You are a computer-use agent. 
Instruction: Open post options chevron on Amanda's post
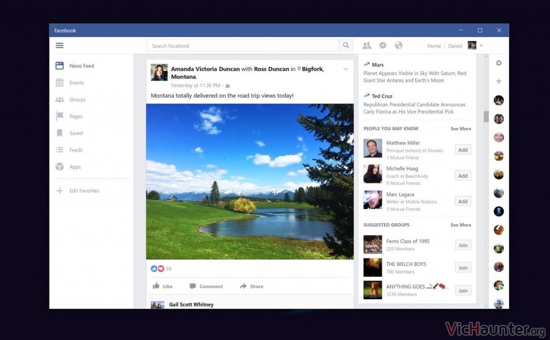pos(346,69)
